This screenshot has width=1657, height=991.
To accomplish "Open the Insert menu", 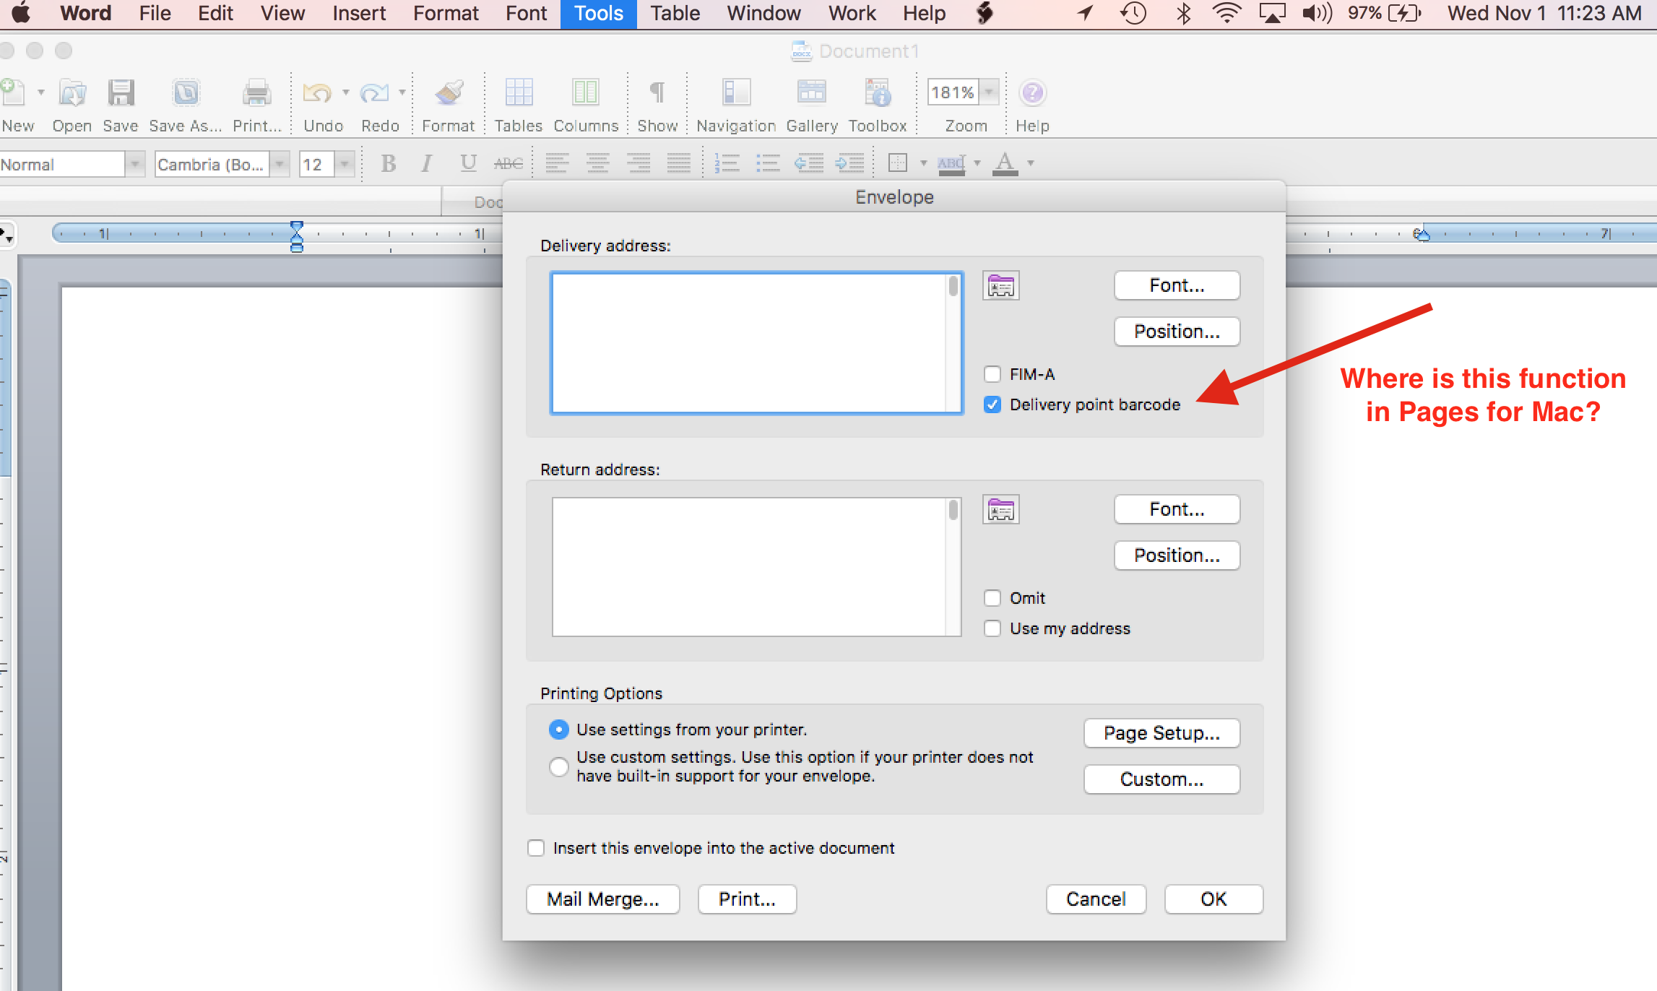I will pos(358,13).
